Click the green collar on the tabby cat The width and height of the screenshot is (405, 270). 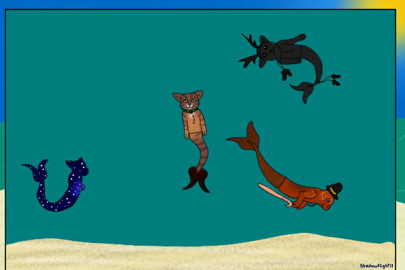click(x=190, y=111)
